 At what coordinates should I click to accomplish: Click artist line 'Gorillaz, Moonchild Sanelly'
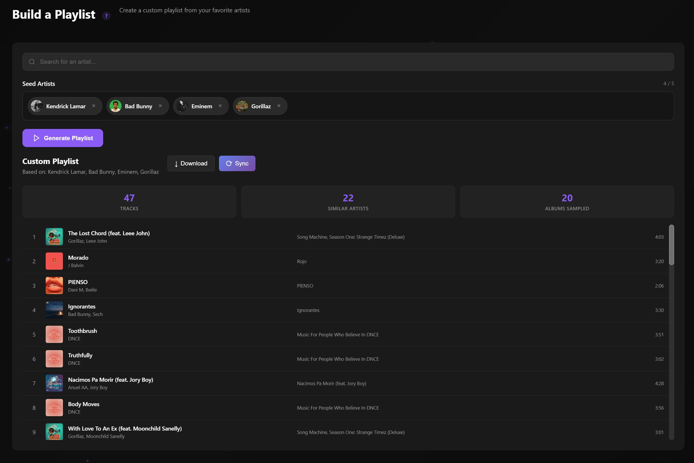(x=96, y=436)
